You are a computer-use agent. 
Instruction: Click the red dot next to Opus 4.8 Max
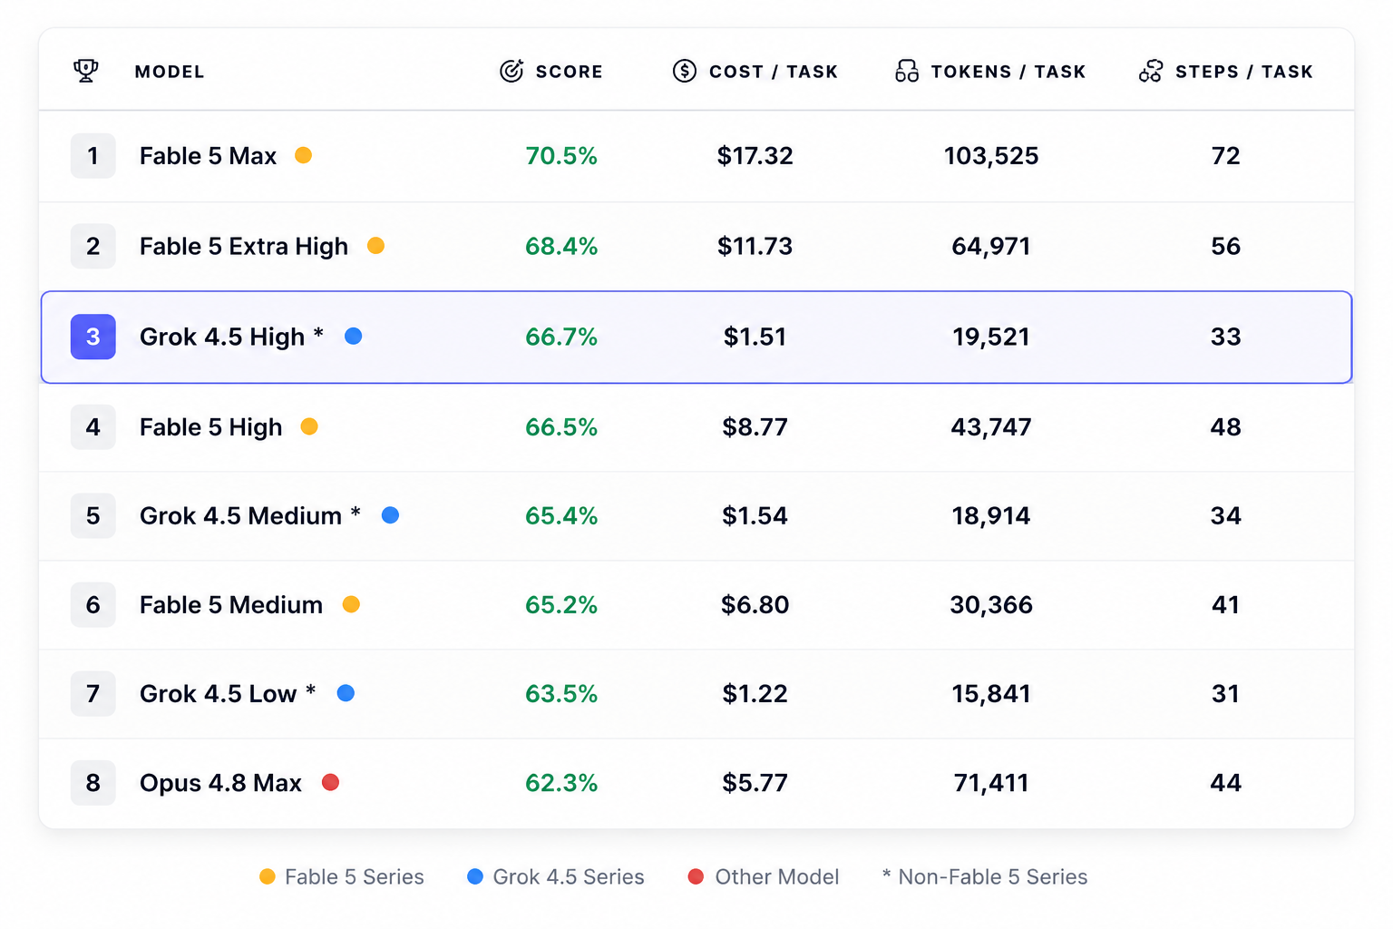click(331, 782)
